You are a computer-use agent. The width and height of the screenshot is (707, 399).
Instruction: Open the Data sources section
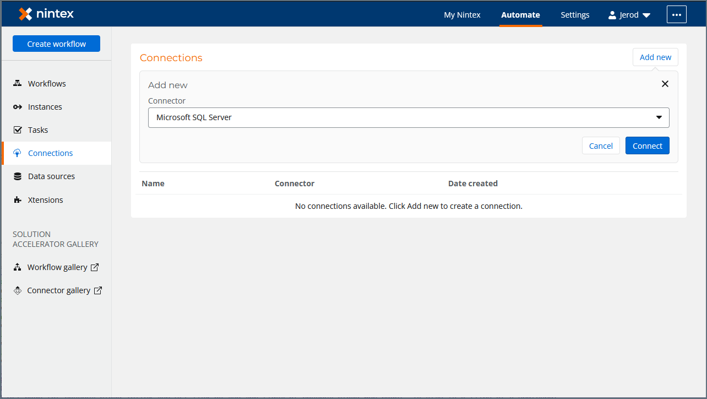tap(51, 176)
